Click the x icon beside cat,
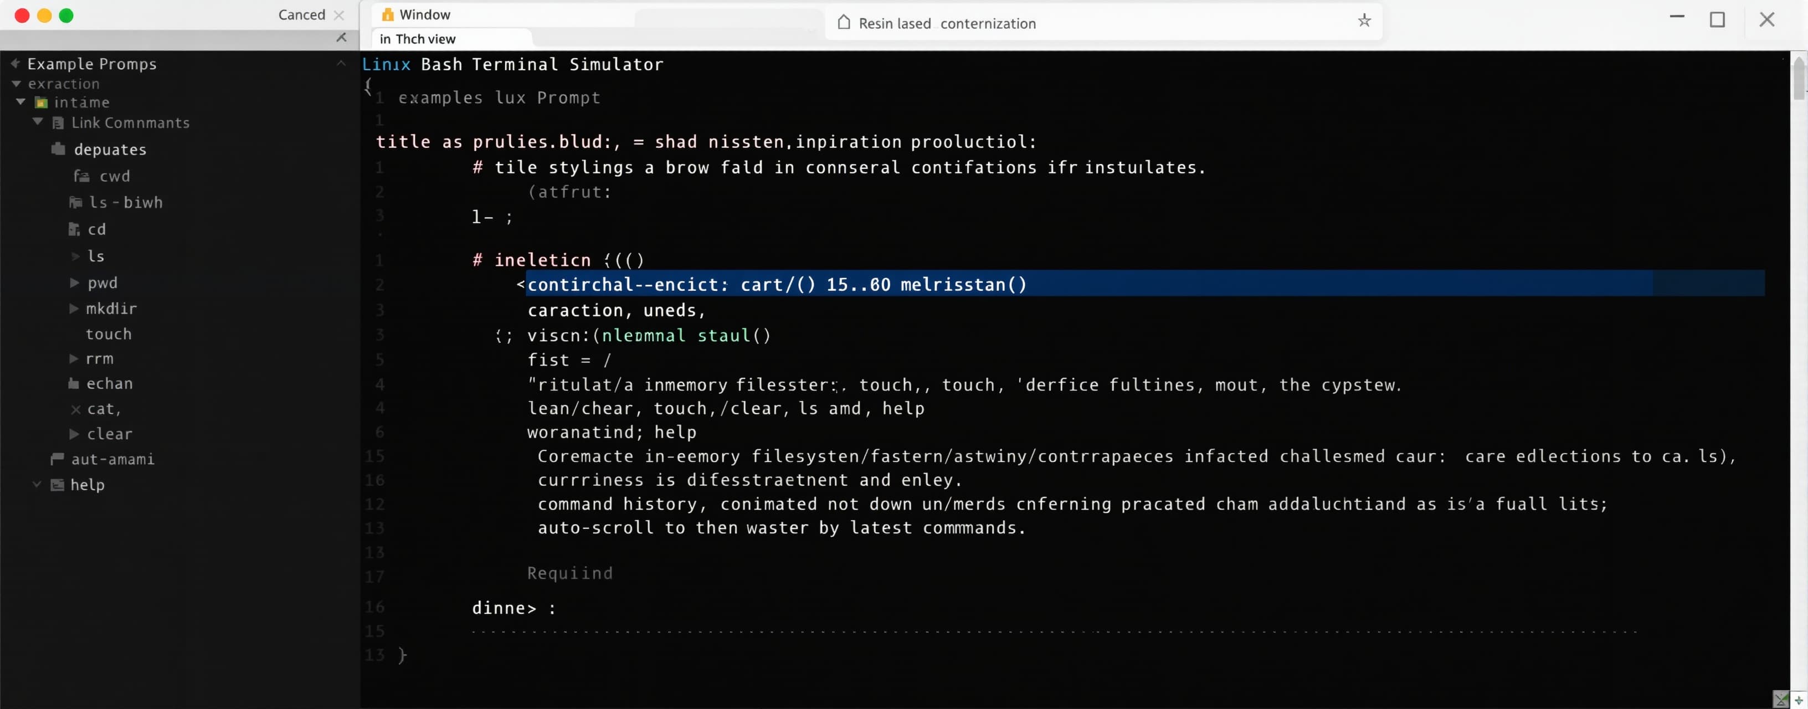Screen dimensions: 1808x709 tap(76, 409)
